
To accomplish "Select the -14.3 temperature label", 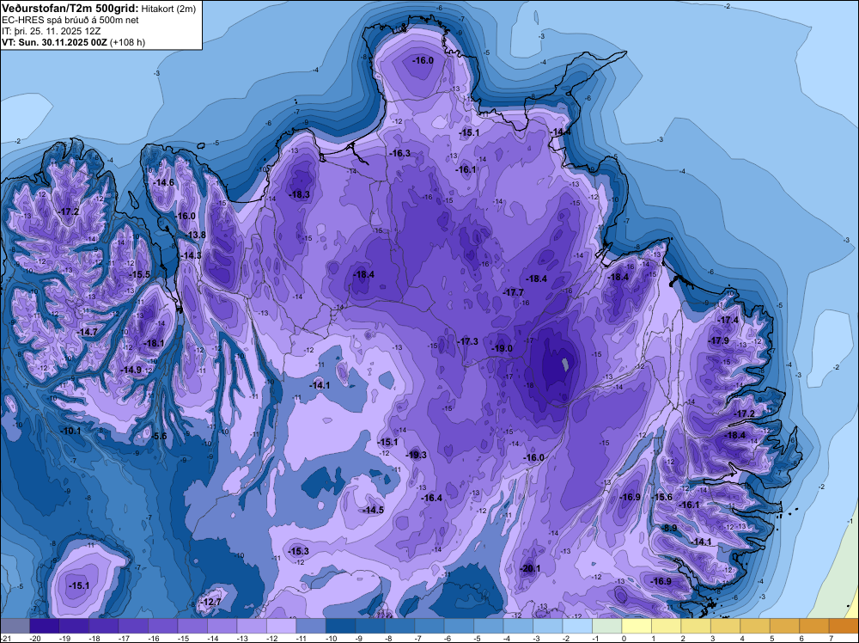I will click(x=191, y=256).
